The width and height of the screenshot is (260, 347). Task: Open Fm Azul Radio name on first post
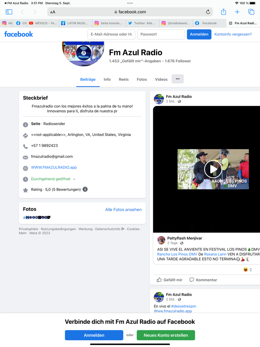click(179, 97)
